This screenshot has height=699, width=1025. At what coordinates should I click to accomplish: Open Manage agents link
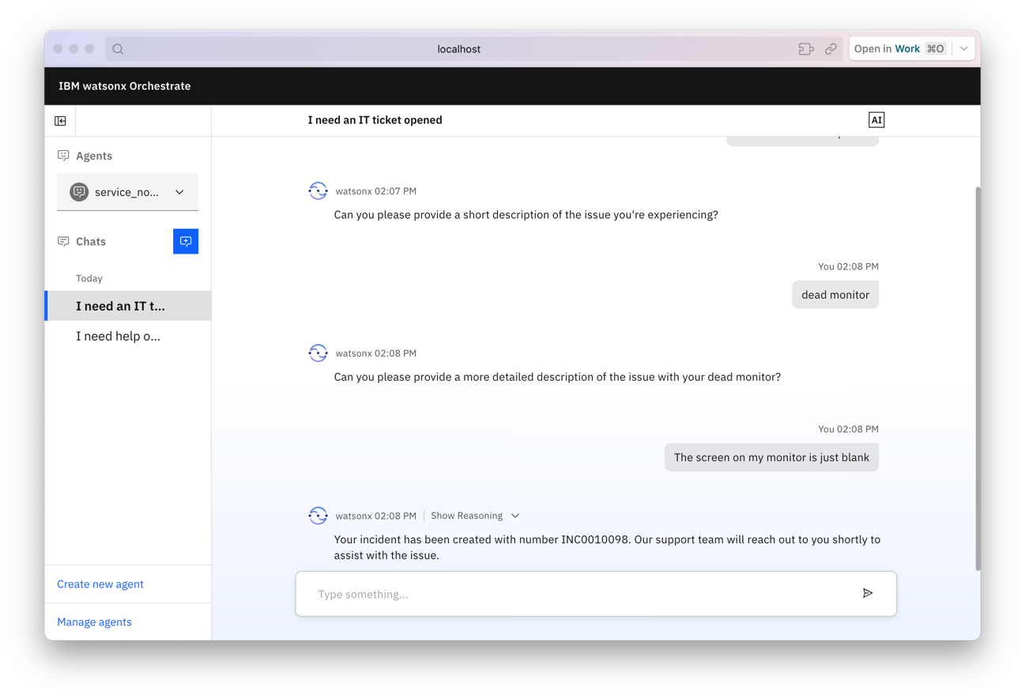(x=94, y=622)
